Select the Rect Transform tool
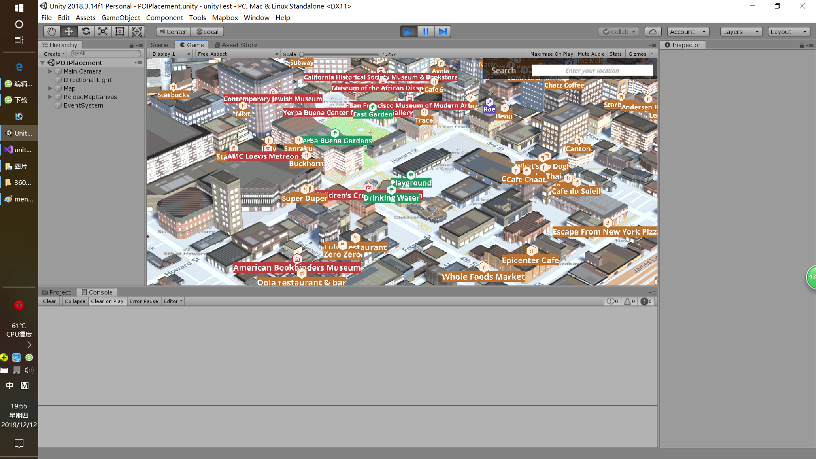 click(119, 31)
